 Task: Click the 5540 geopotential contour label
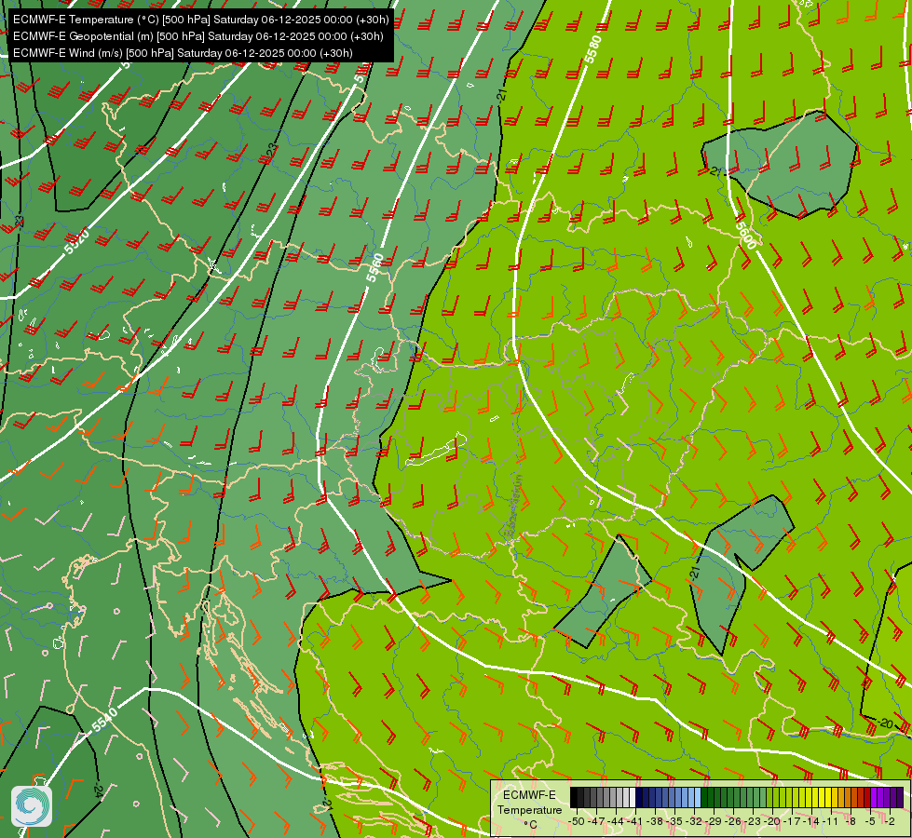(104, 720)
